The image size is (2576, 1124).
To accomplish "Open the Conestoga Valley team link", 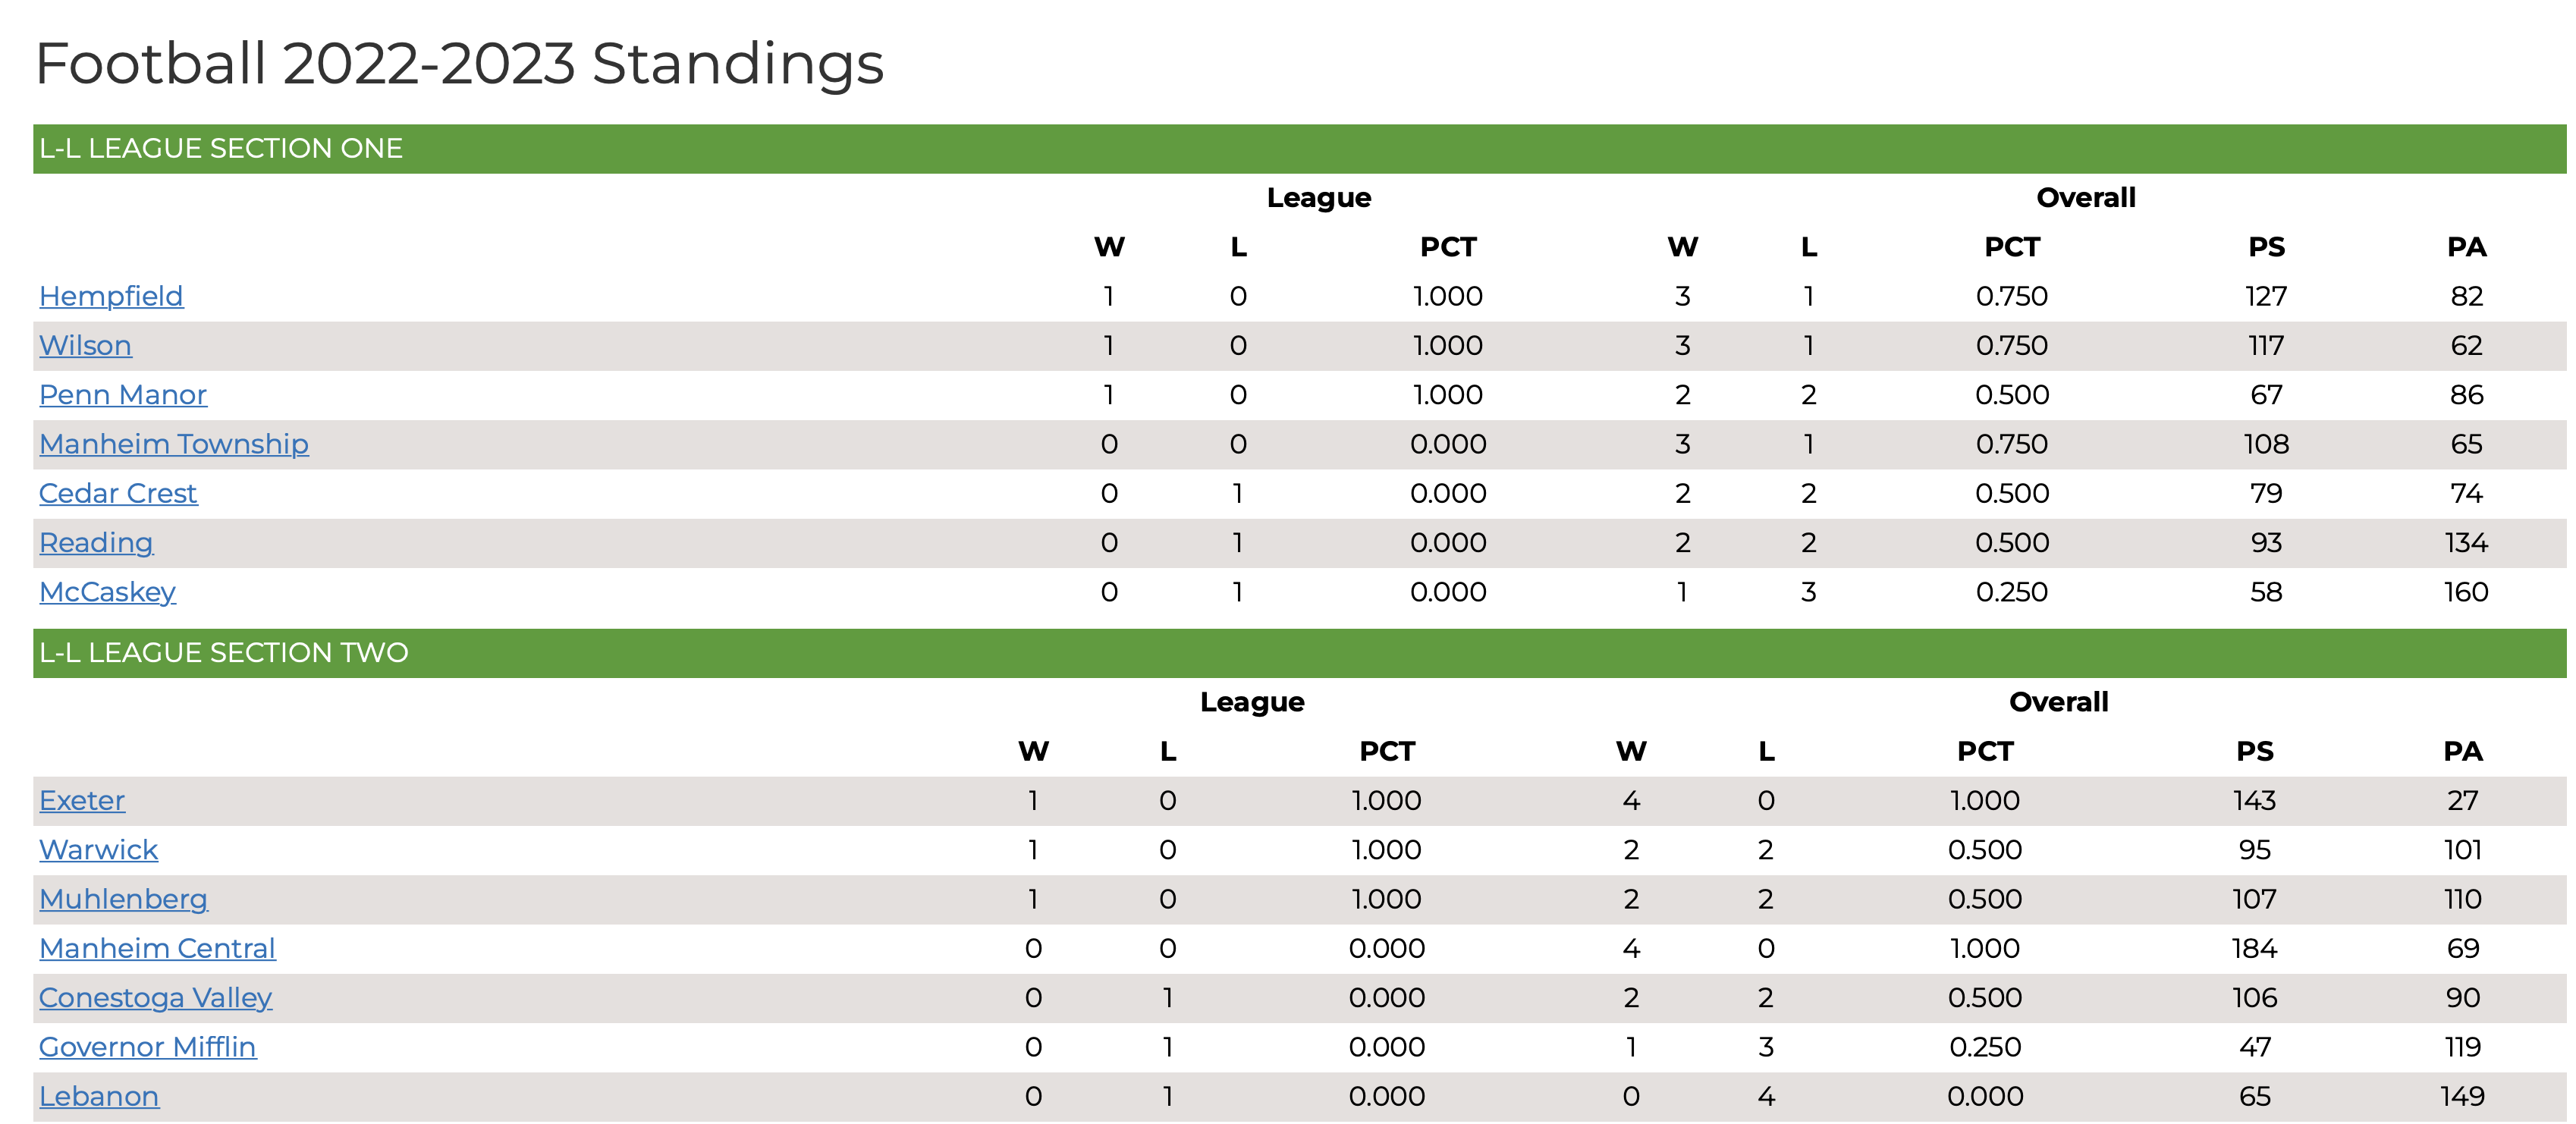I will click(x=155, y=997).
